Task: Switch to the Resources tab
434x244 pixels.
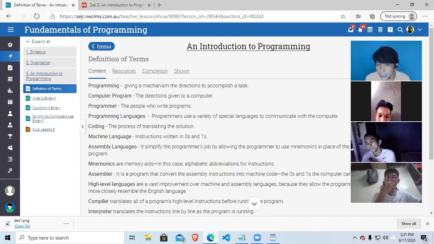Action: (x=124, y=71)
